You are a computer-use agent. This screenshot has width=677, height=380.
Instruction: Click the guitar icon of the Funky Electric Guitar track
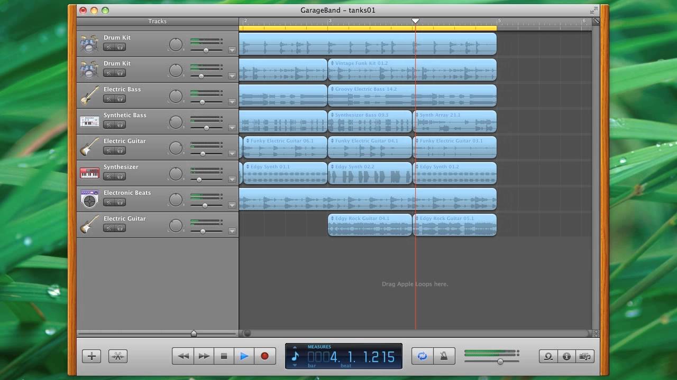89,147
